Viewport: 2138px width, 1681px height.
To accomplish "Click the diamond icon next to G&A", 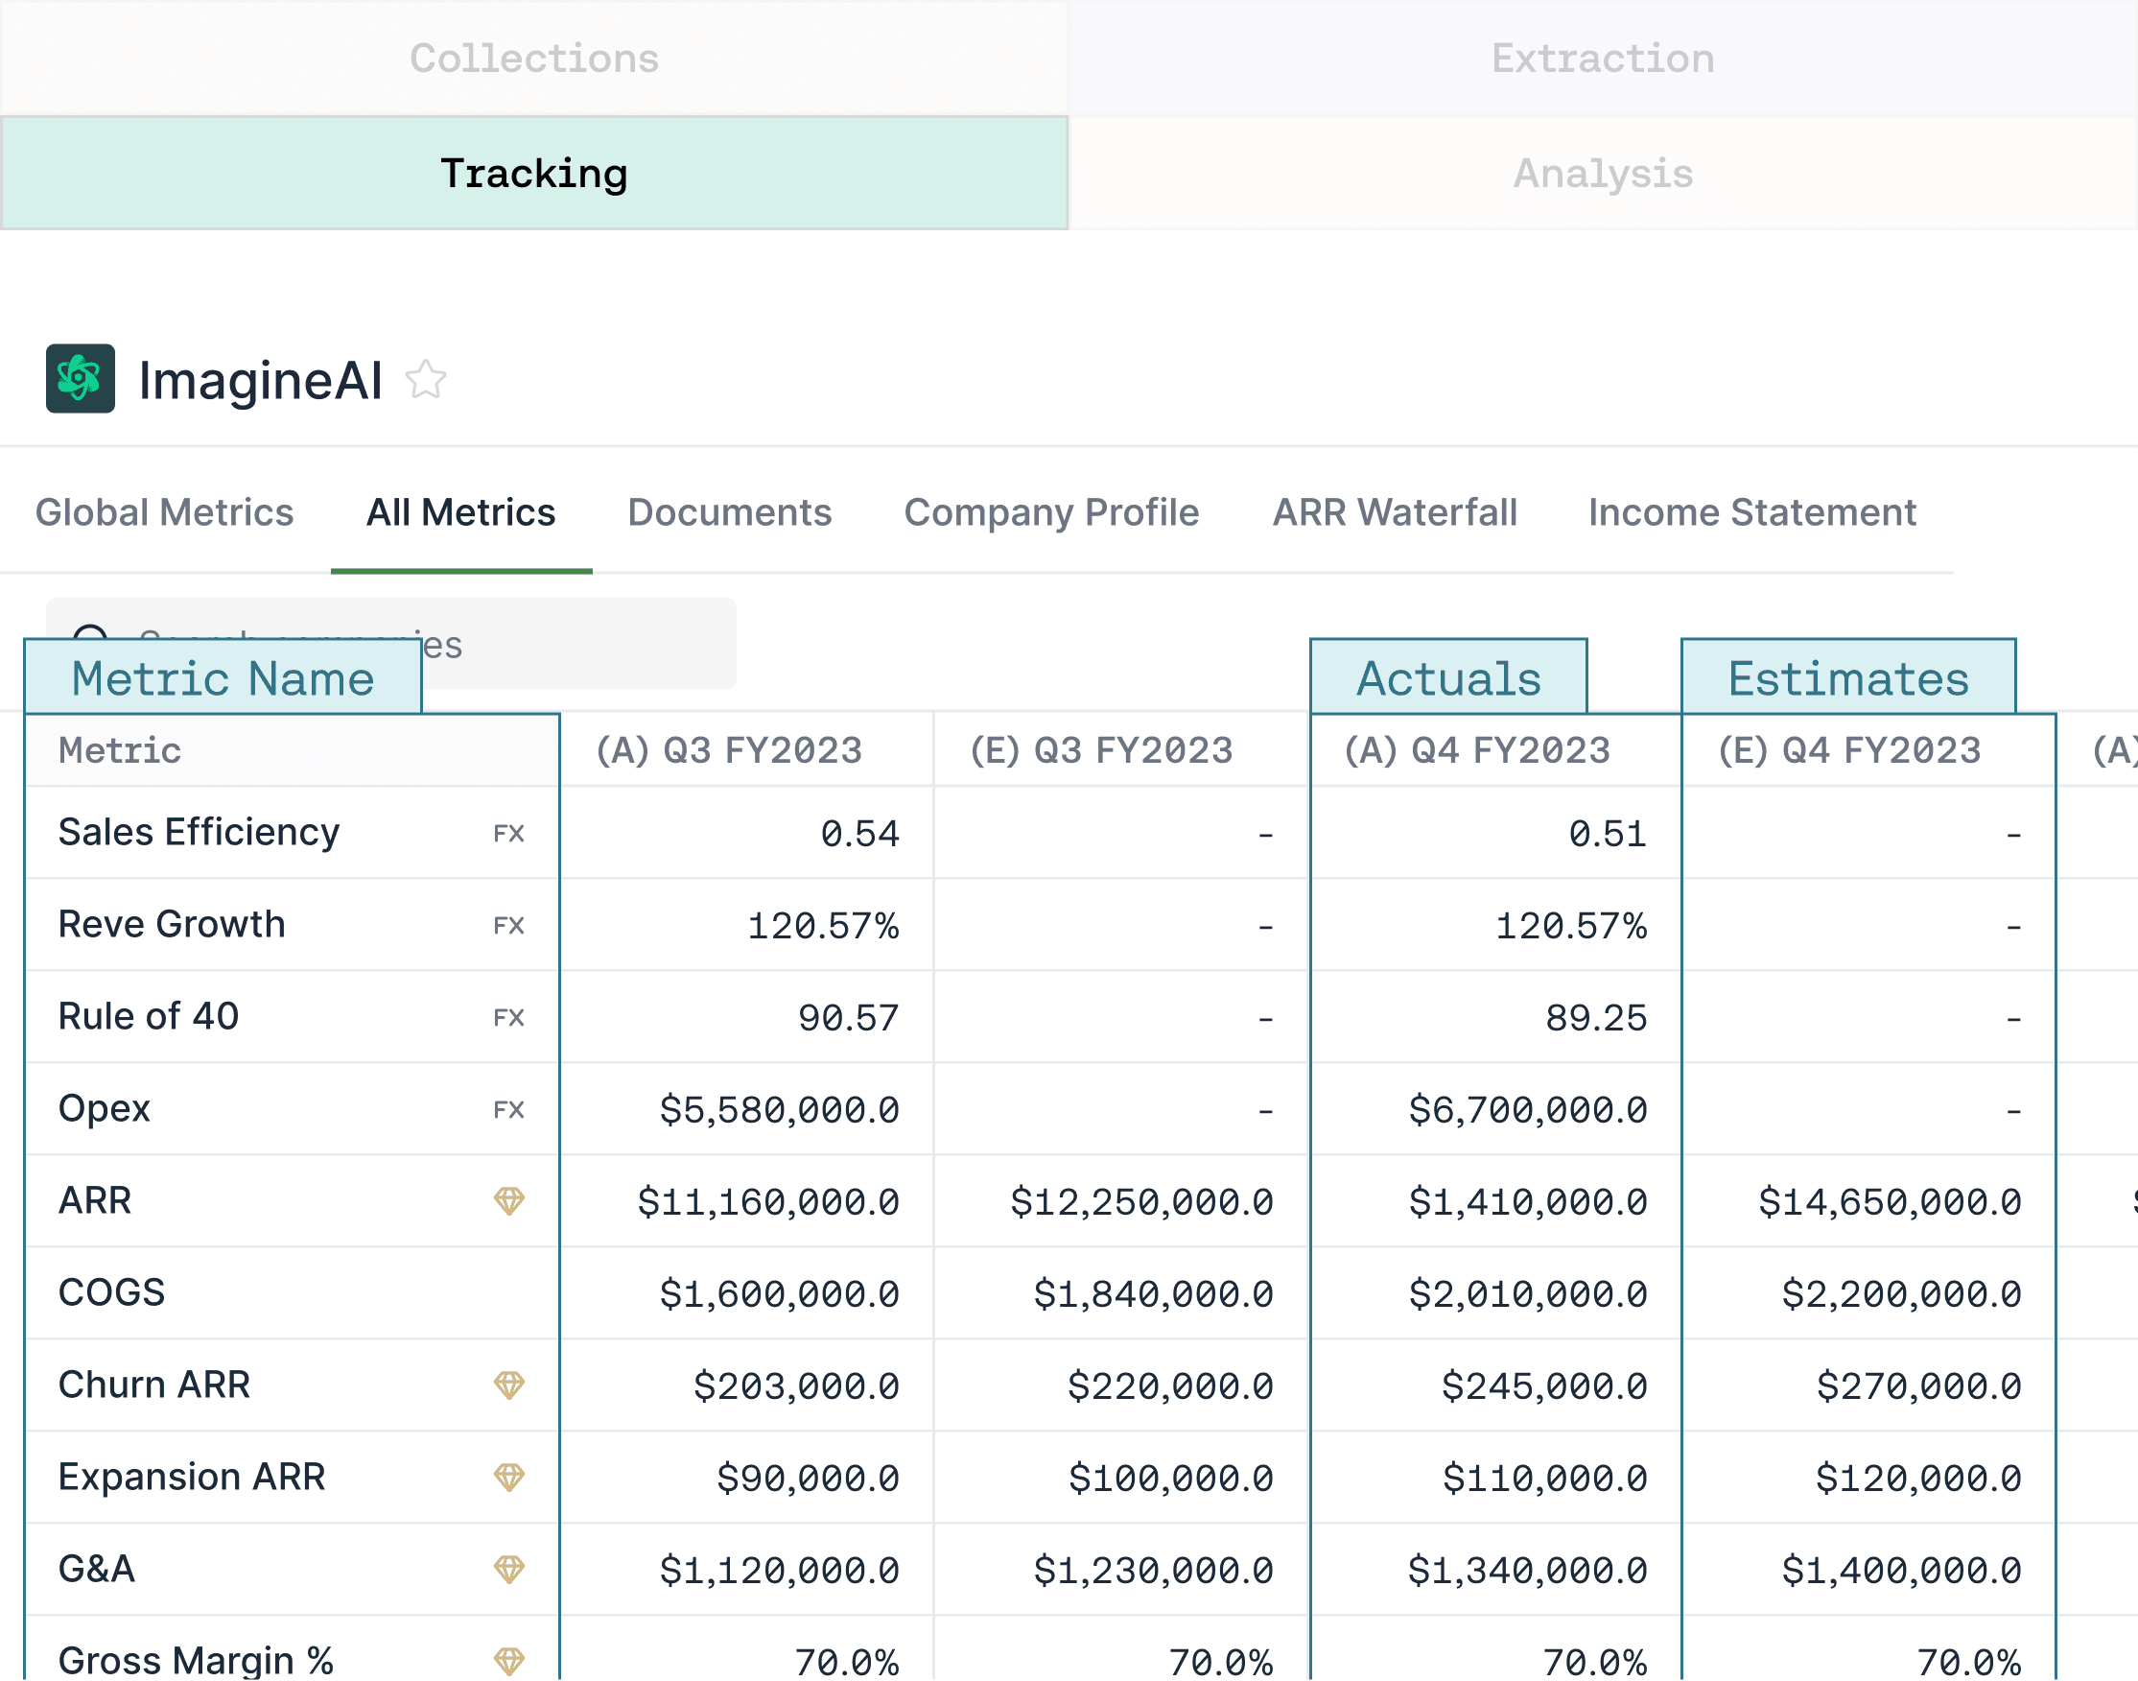I will (x=508, y=1569).
